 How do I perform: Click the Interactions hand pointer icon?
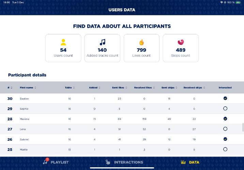pos(108,162)
